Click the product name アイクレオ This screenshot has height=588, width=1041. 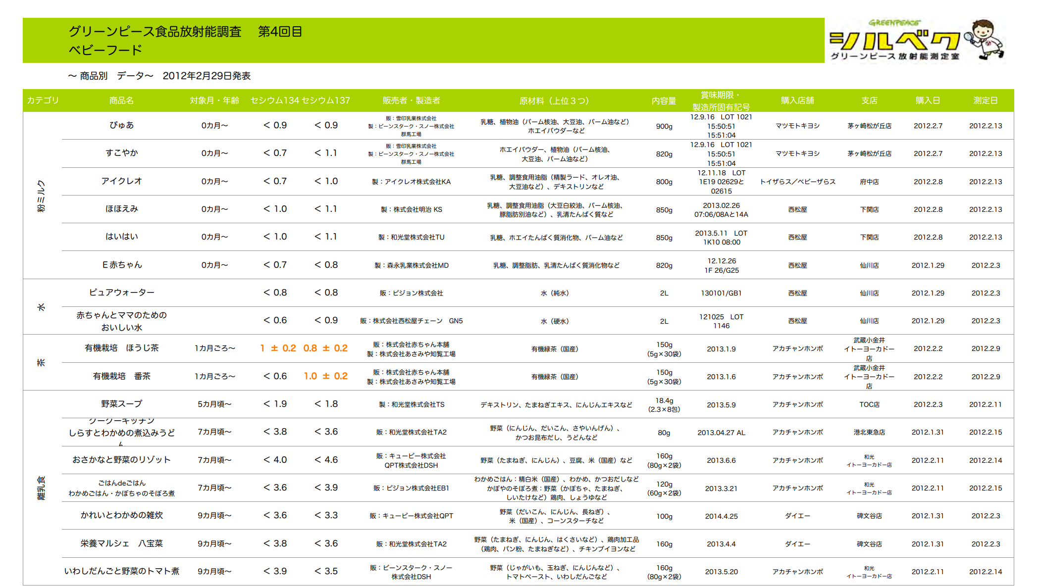coord(121,181)
